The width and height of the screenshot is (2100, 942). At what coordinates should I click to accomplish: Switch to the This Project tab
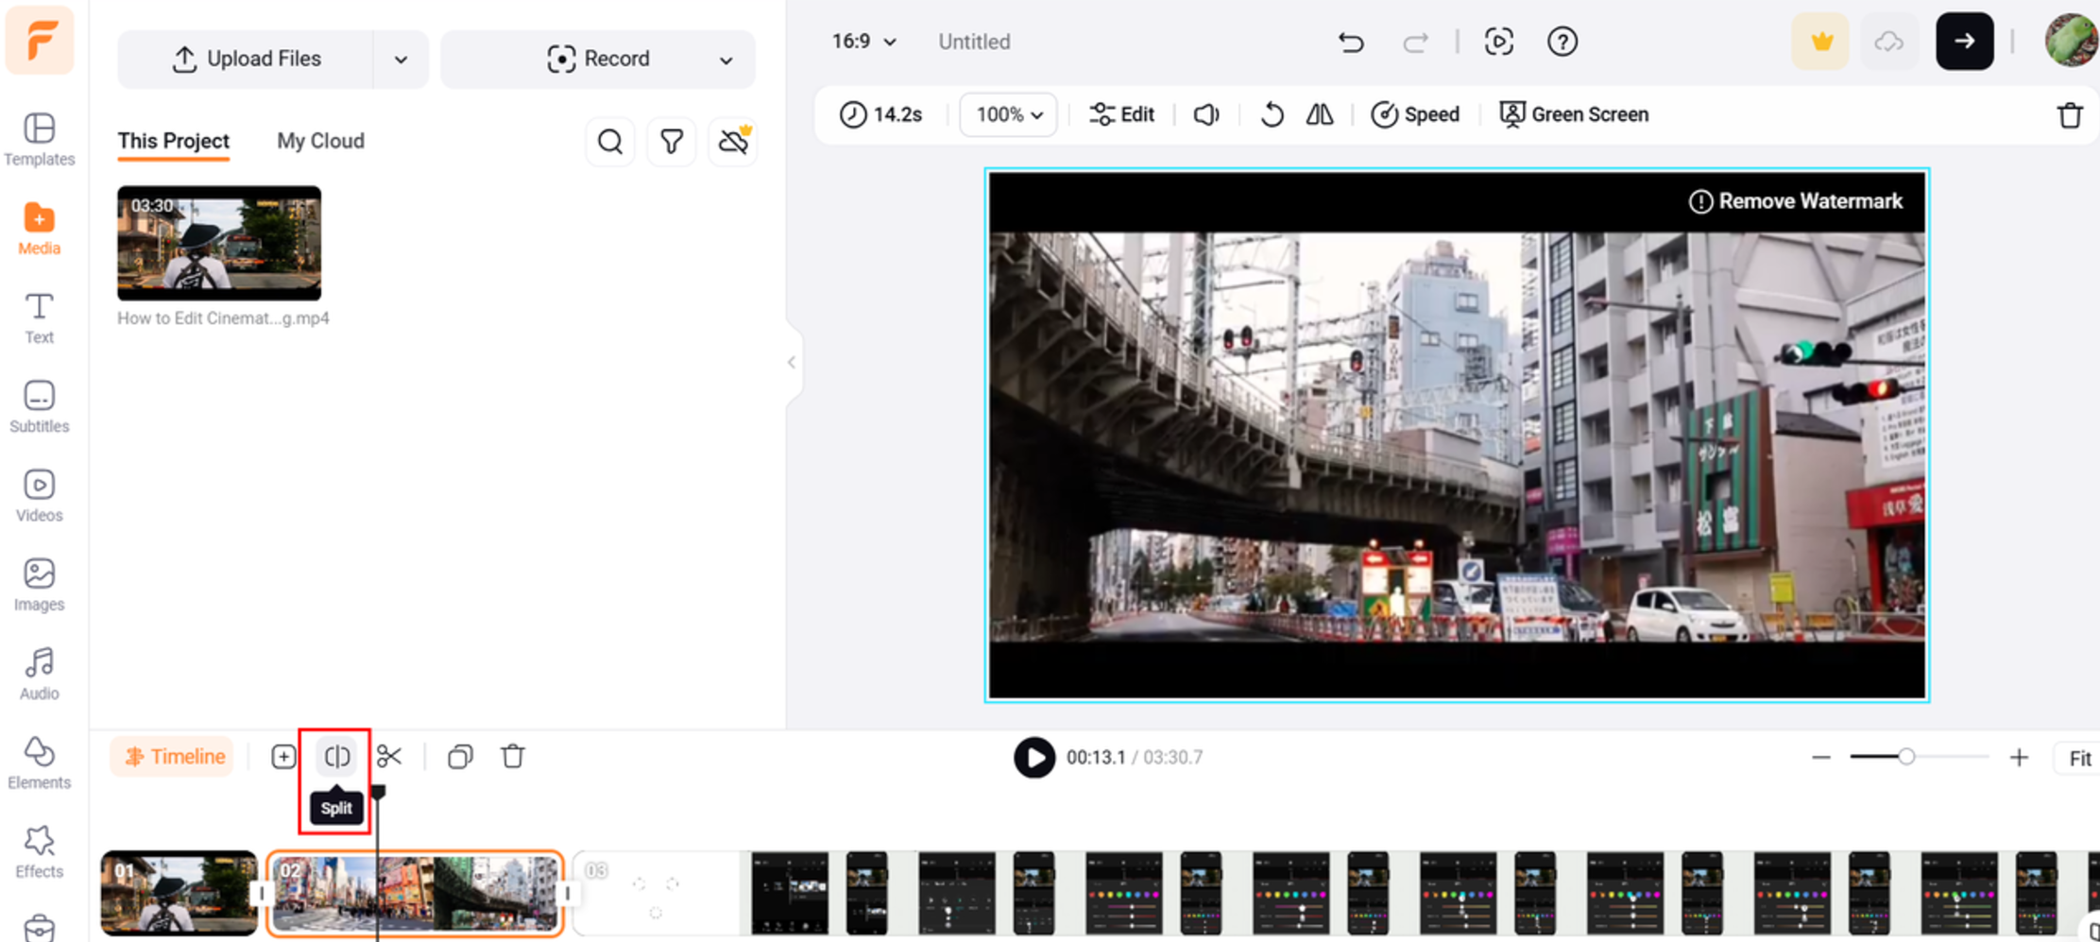click(173, 141)
